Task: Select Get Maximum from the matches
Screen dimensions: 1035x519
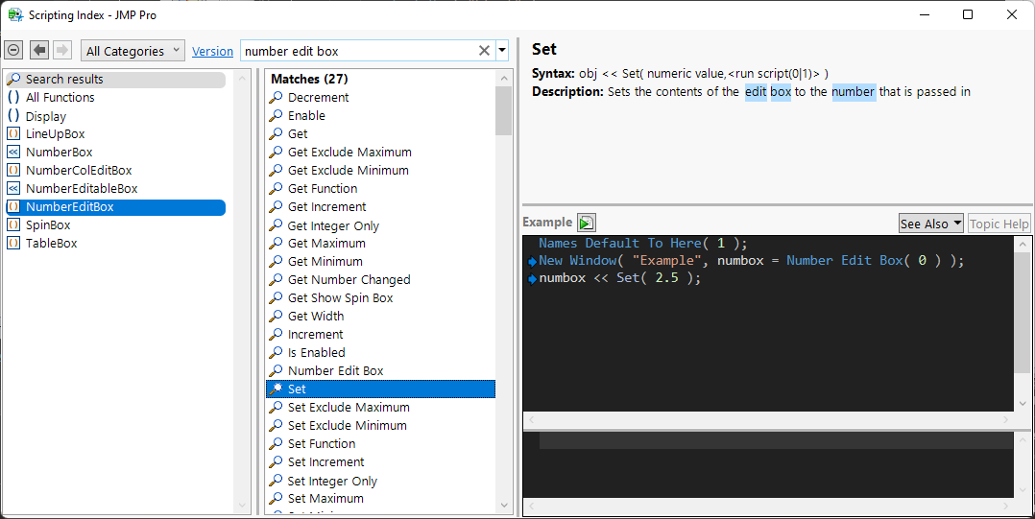Action: pos(326,243)
